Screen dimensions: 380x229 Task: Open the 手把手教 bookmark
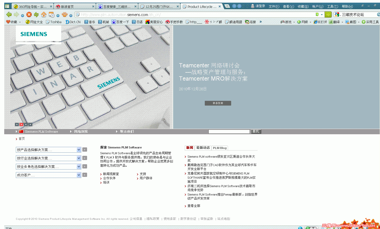174,22
